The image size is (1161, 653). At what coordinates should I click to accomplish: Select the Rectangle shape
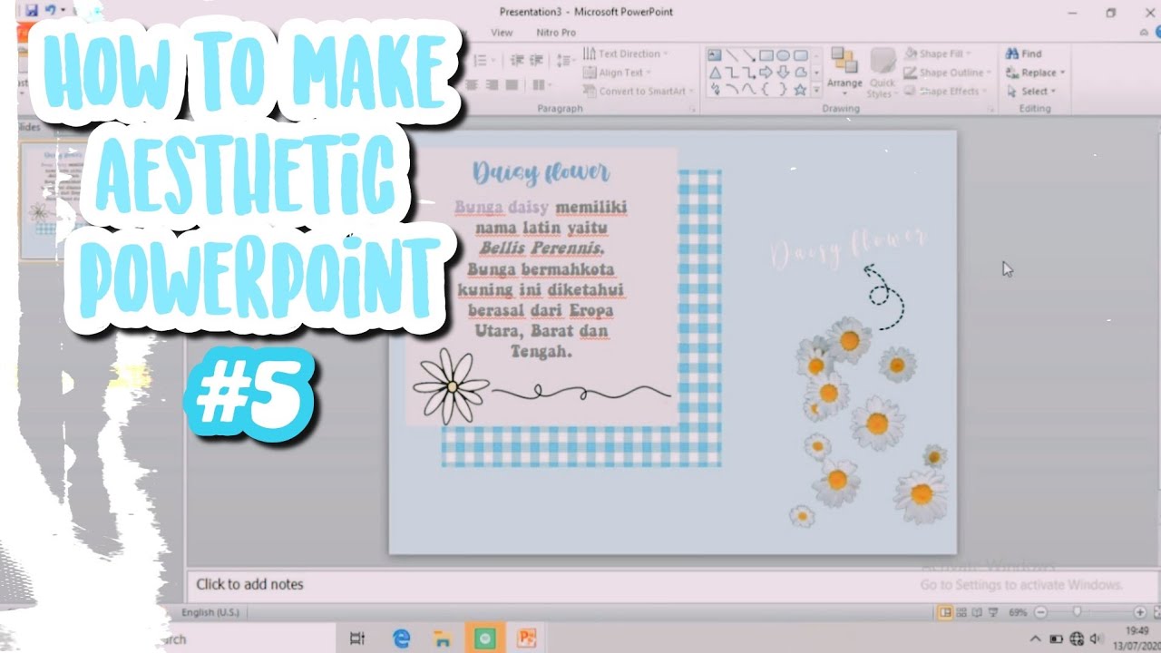(766, 54)
